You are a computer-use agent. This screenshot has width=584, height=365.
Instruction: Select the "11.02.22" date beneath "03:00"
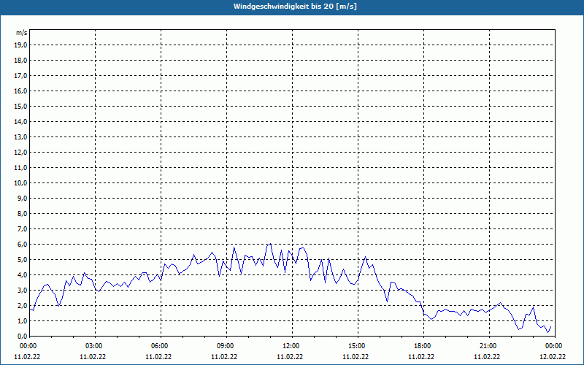coord(93,356)
